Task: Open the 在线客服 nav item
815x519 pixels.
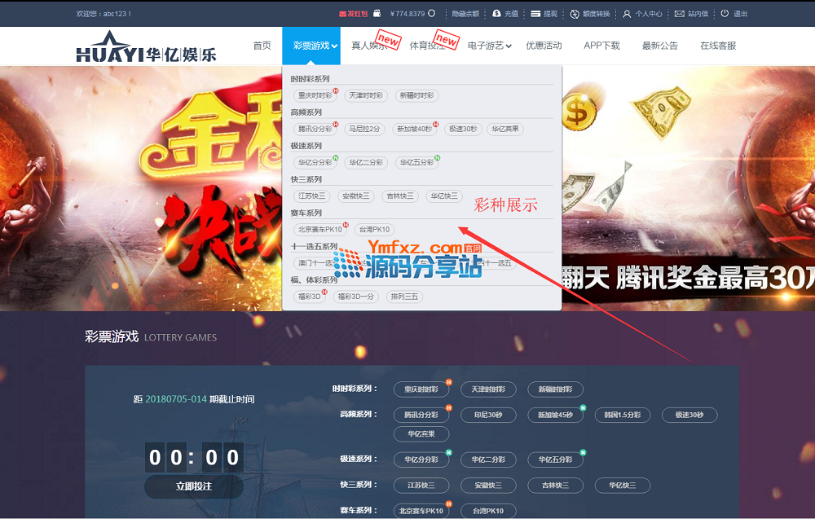Action: click(718, 46)
